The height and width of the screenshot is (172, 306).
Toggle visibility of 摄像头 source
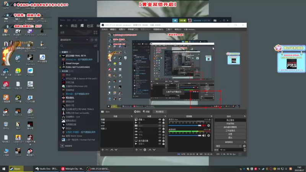(160, 144)
